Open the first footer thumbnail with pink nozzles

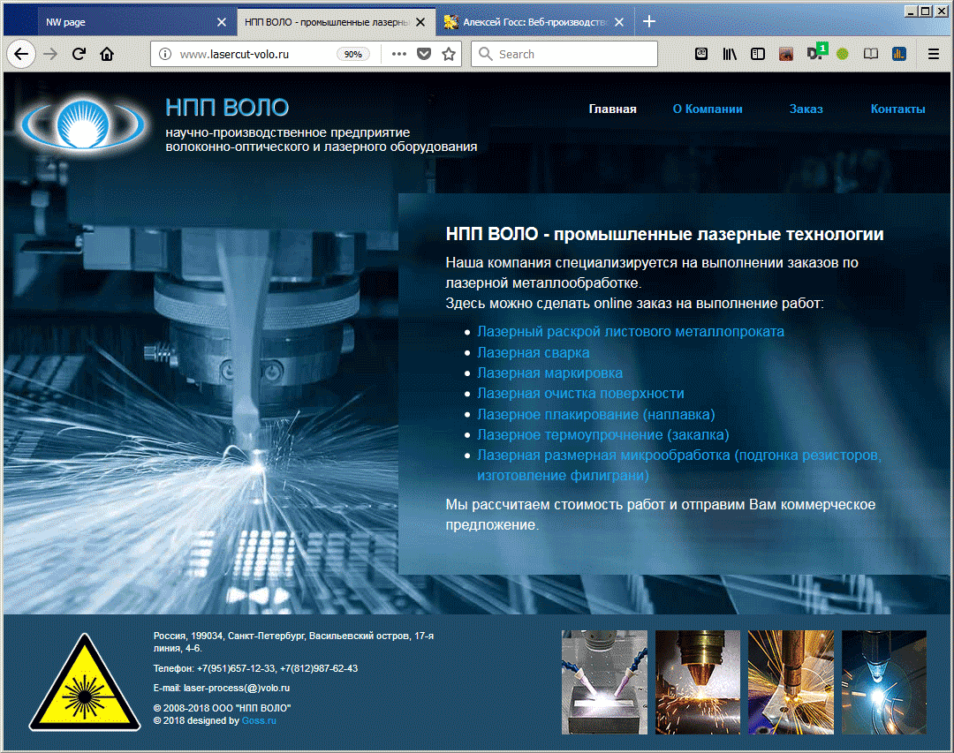pyautogui.click(x=604, y=682)
